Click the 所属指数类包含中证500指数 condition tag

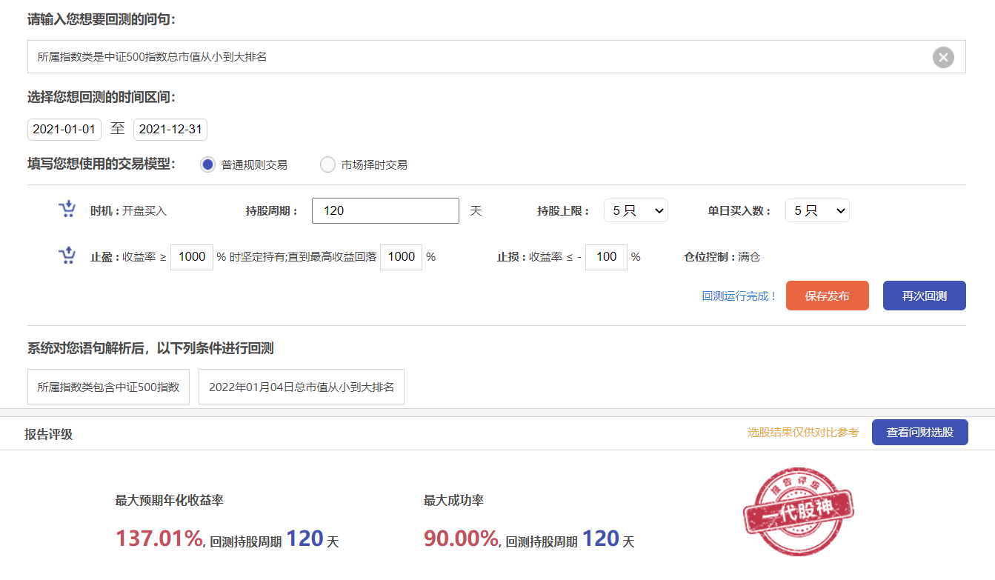tap(108, 387)
